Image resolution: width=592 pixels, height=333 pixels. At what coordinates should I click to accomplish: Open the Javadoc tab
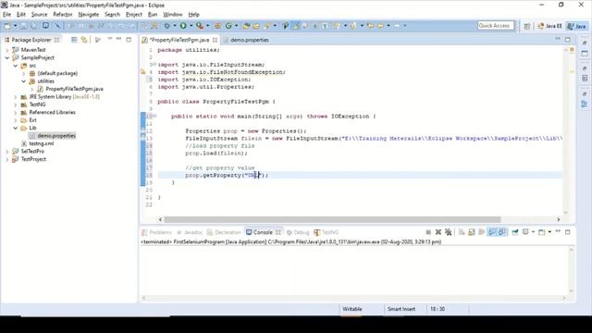(189, 232)
